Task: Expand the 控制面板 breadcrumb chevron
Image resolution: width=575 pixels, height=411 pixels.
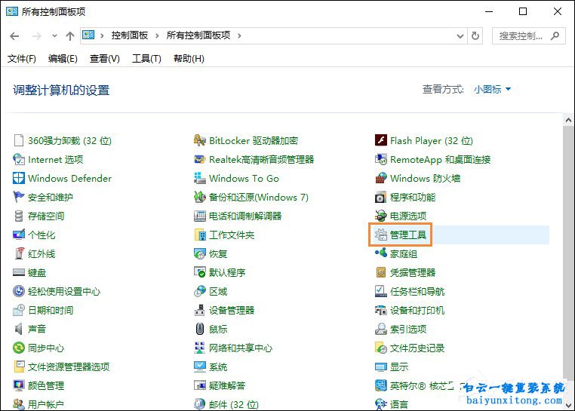Action: coord(157,35)
